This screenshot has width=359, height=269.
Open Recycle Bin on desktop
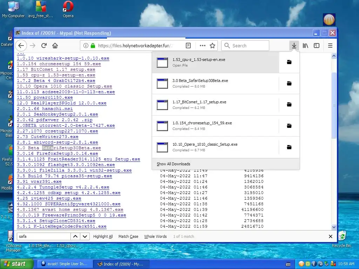click(341, 239)
